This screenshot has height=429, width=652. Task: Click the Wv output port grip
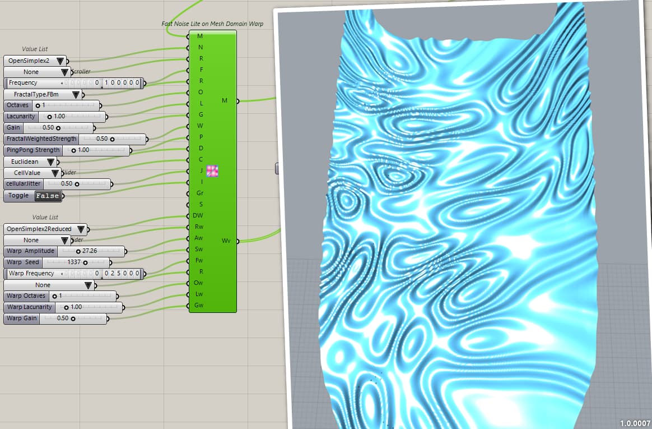coord(237,241)
